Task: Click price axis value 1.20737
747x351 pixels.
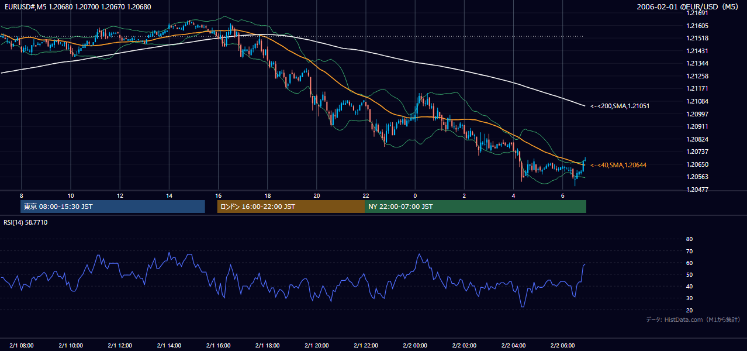Action: point(697,152)
